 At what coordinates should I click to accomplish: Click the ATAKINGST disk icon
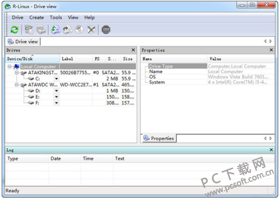(x=23, y=73)
